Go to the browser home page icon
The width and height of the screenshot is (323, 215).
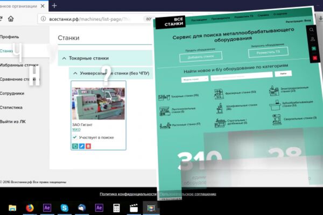[x=11, y=19]
